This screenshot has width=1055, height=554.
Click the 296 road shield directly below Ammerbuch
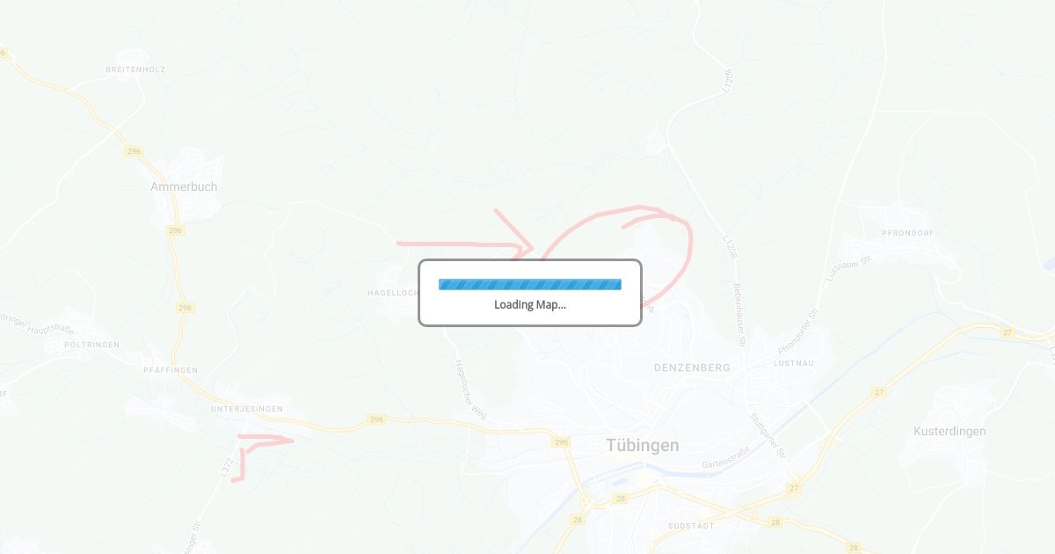[x=175, y=230]
